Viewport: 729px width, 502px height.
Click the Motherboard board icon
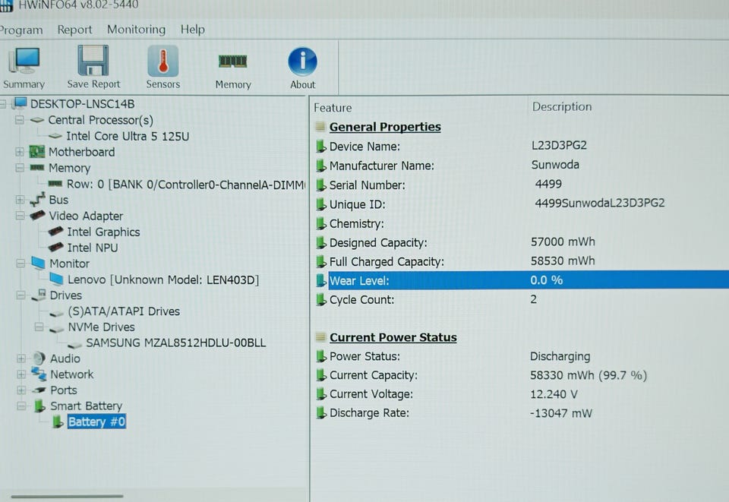coord(37,152)
